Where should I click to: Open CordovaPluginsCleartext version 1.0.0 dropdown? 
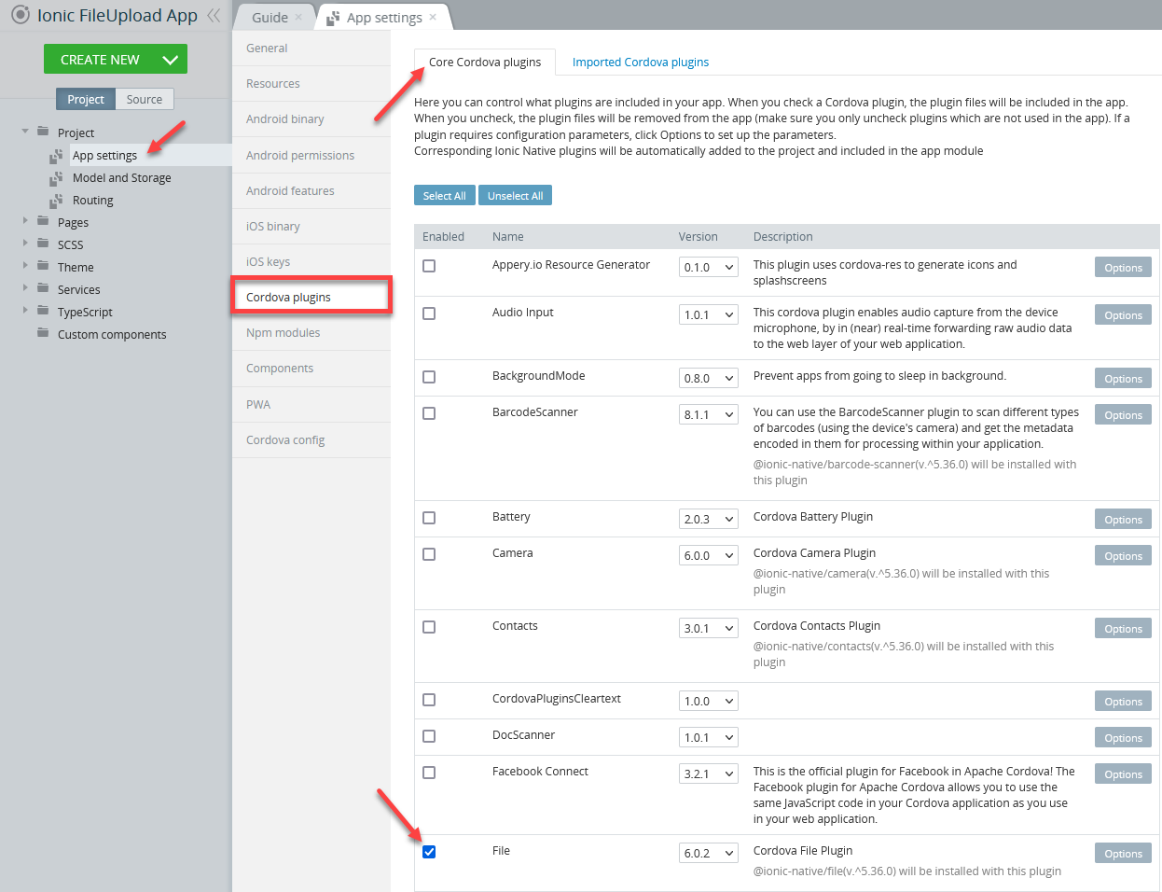click(709, 701)
